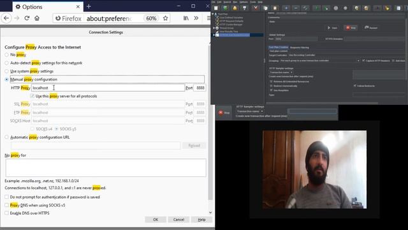Viewport: 408px width, 230px height.
Task: Toggle Retrieve All Embedded Resources checkbox
Action: pyautogui.click(x=271, y=81)
